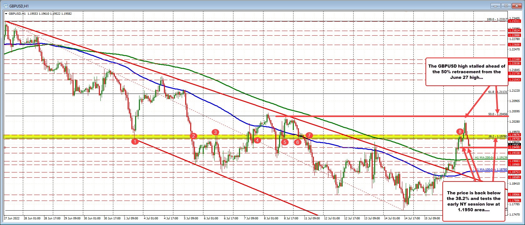The height and width of the screenshot is (225, 525).
Task: Expand the chart dropdown arrow before GBPUSD,H1
Action: point(6,14)
